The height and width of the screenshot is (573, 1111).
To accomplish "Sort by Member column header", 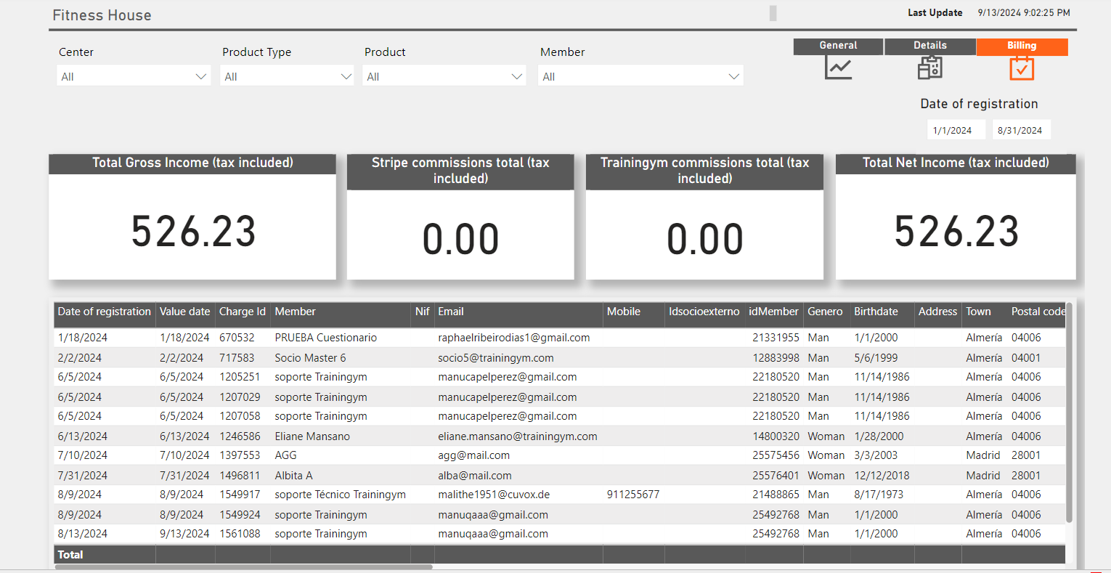I will pyautogui.click(x=295, y=312).
